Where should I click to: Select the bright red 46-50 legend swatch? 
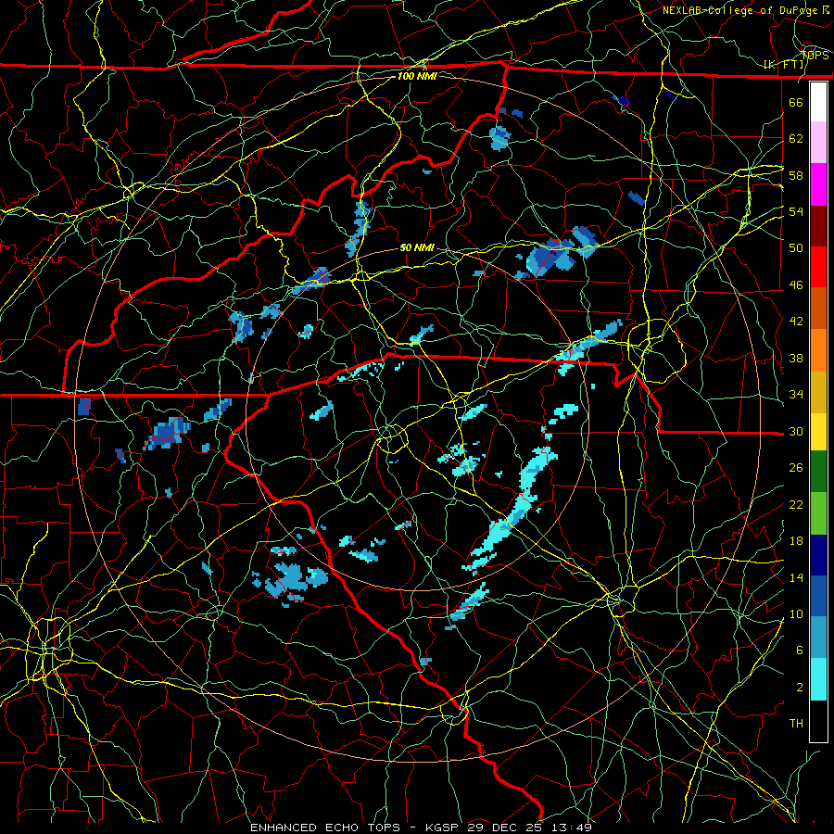[818, 267]
